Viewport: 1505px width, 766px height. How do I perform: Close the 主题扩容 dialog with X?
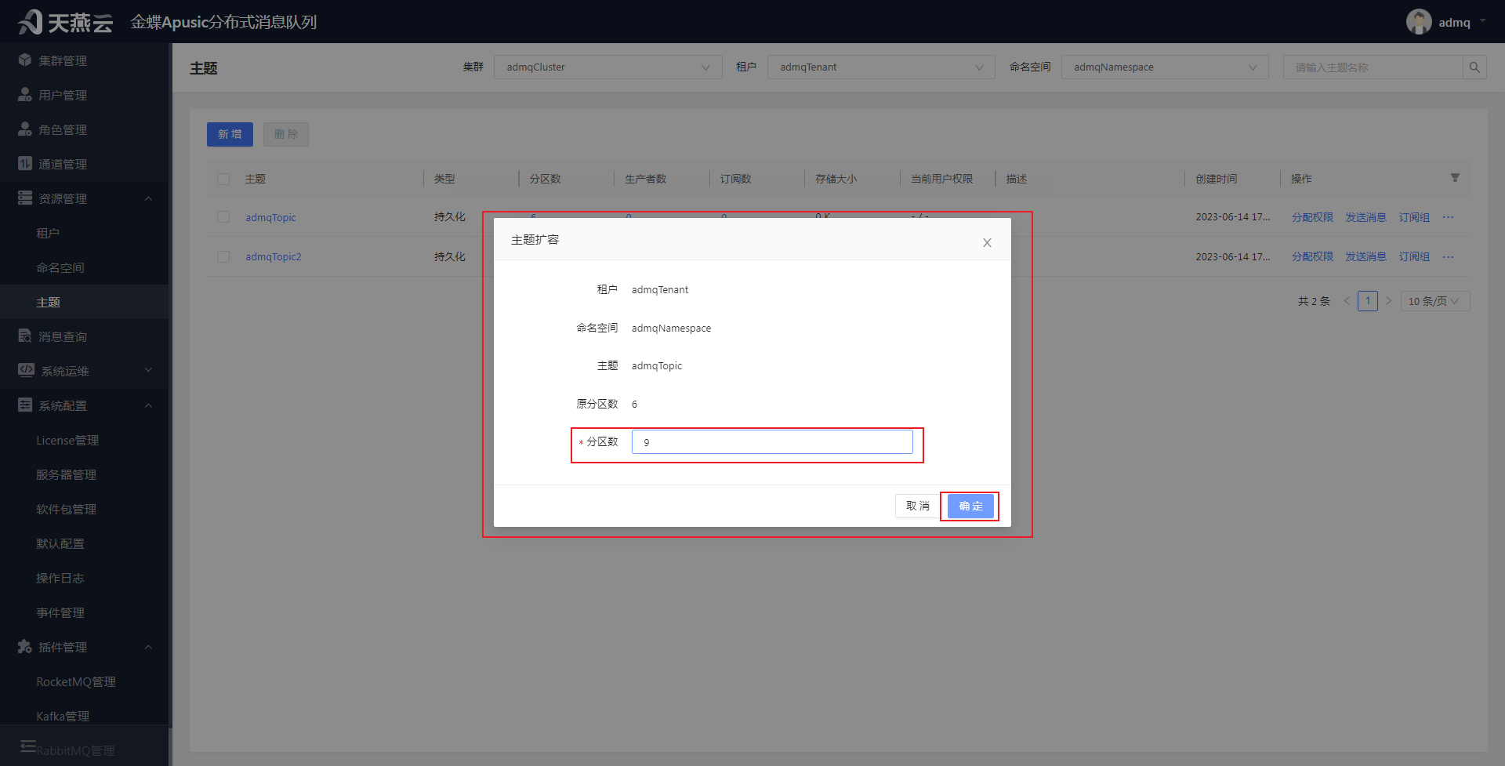(x=987, y=243)
